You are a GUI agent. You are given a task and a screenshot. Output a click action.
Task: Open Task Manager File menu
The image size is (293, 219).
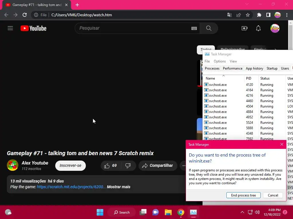click(207, 61)
